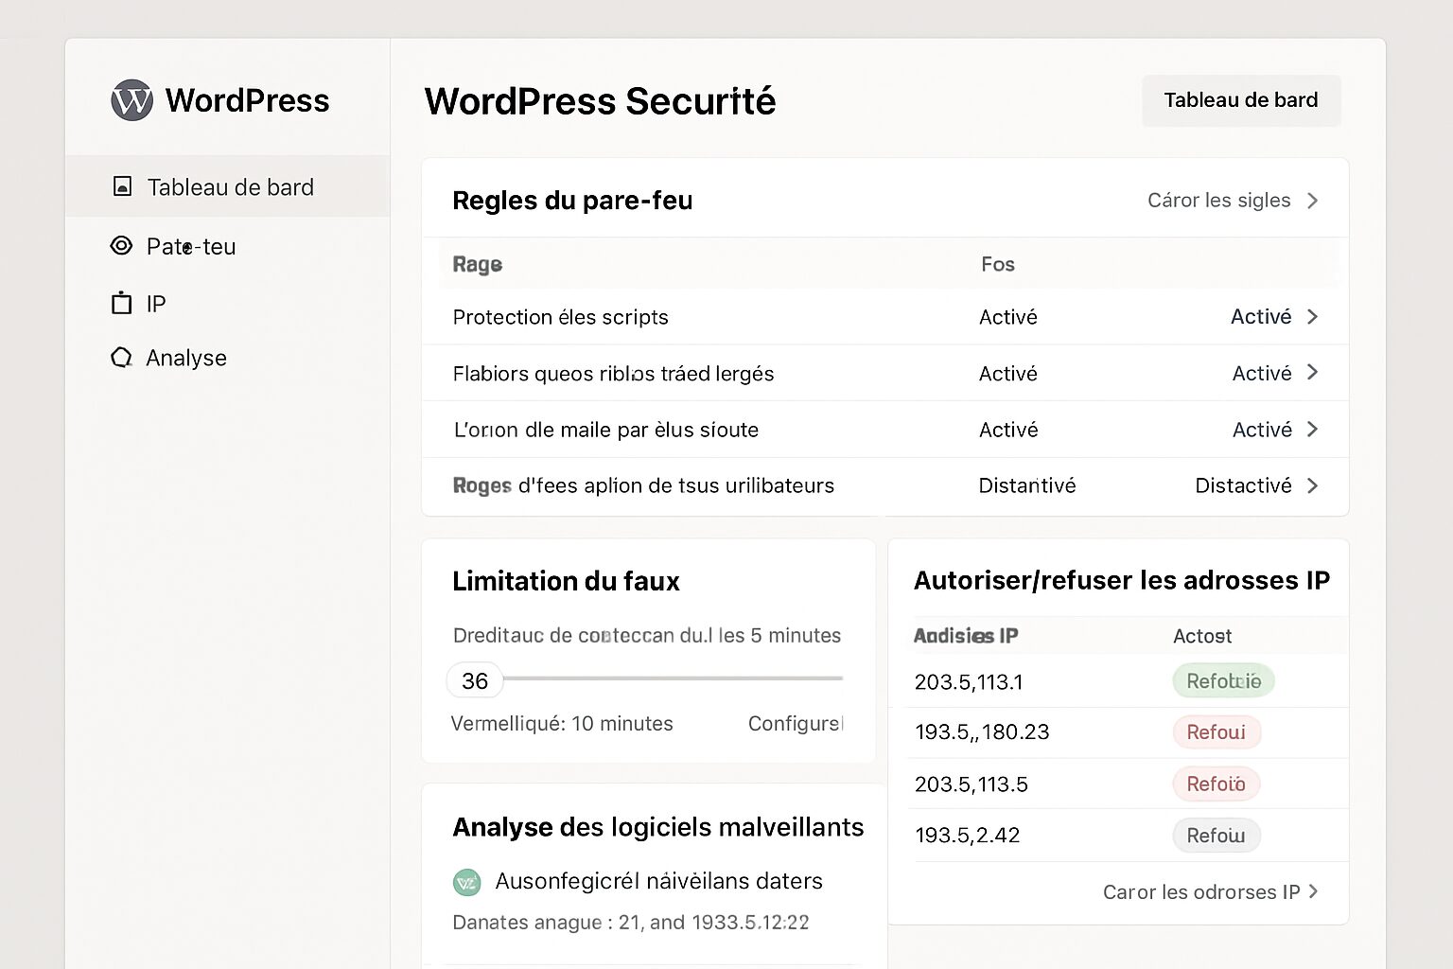Click the arrow beside Caror les odrorses IP
This screenshot has width=1453, height=969.
point(1314,891)
